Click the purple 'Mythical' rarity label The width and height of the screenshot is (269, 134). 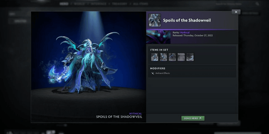[185, 32]
